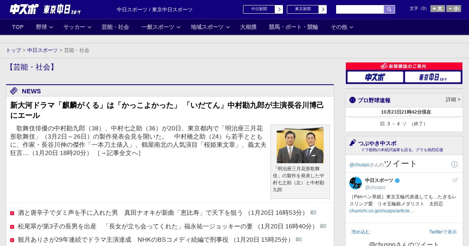Decrease text size with －小 button
The height and width of the screenshot is (246, 469).
(453, 9)
